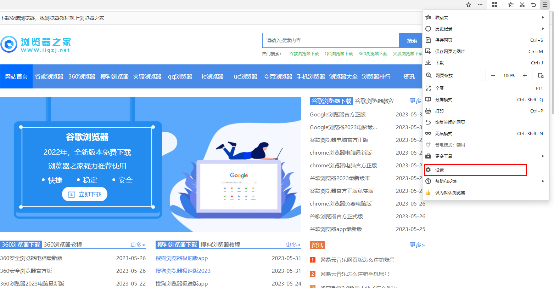Open 设置 from the menu
The height and width of the screenshot is (288, 554).
click(486, 170)
